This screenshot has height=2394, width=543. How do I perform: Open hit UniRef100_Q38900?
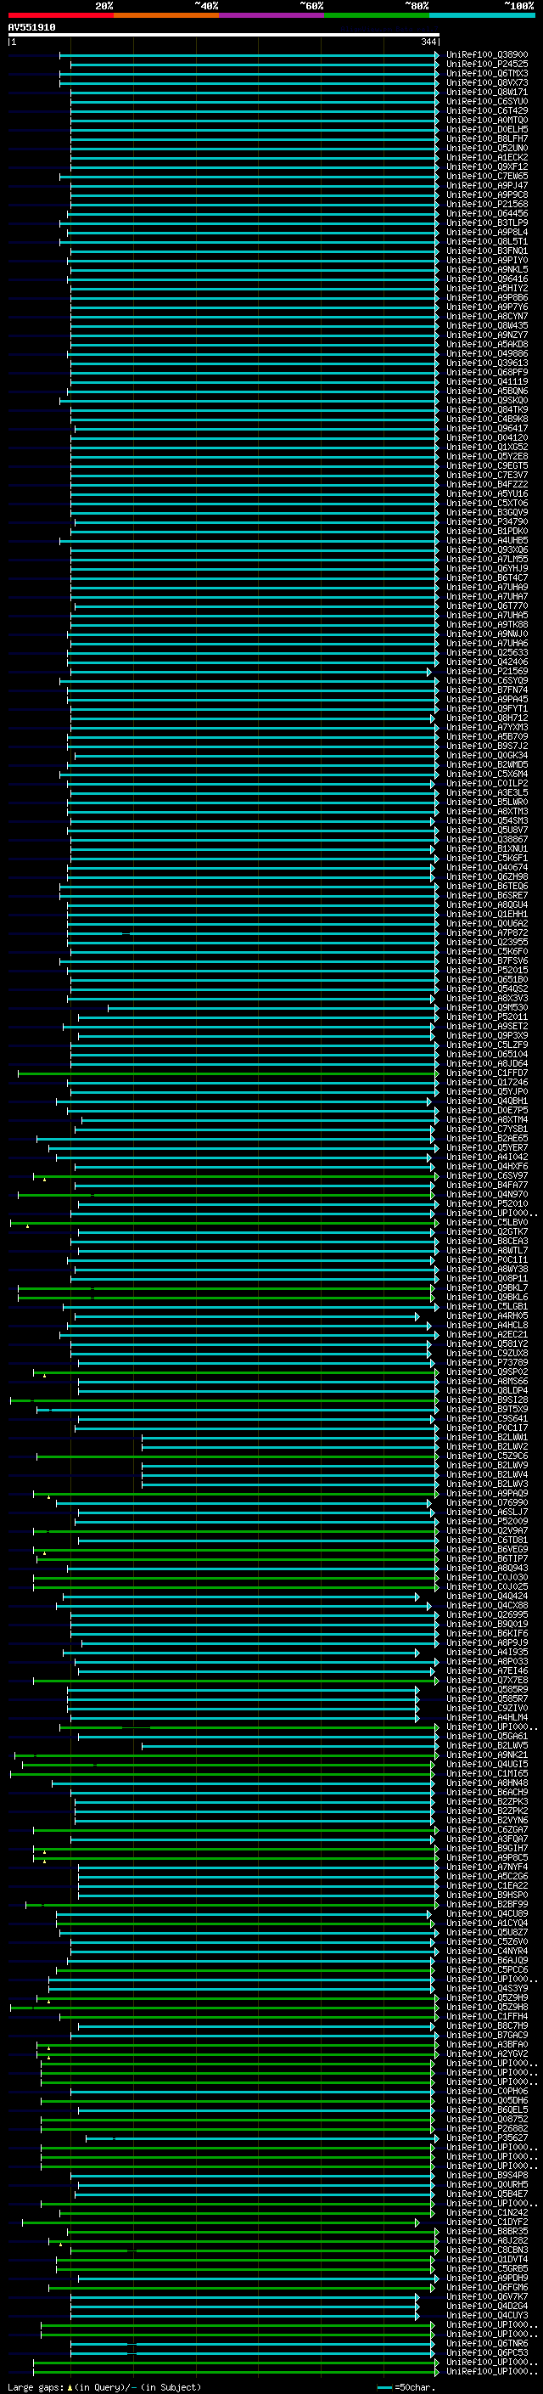point(487,55)
